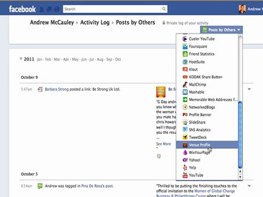Click the search magnifier button
The width and height of the screenshot is (263, 197).
coord(164,9)
